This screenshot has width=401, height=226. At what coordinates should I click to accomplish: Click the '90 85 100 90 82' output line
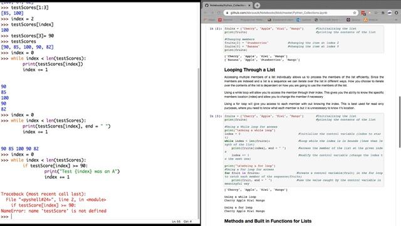(20, 149)
